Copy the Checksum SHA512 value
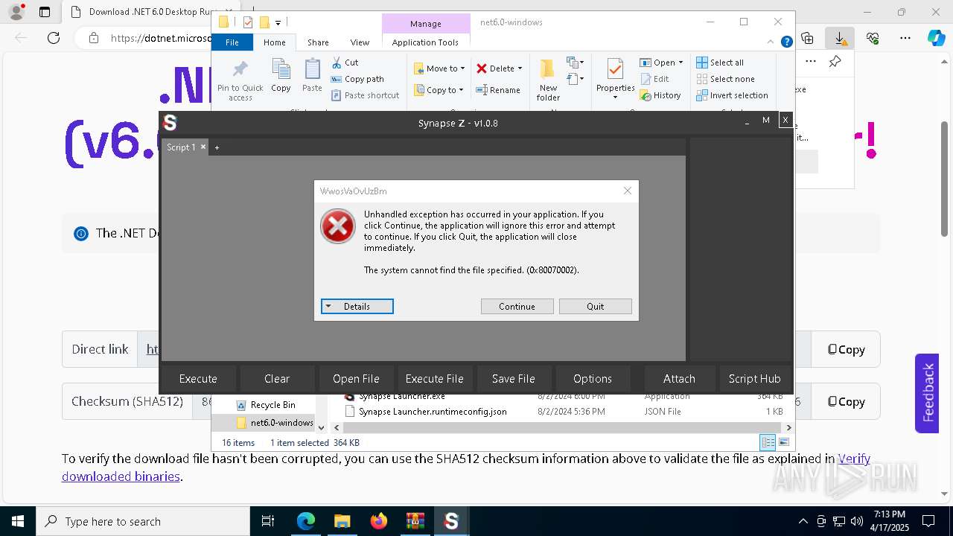The width and height of the screenshot is (953, 536). (847, 401)
